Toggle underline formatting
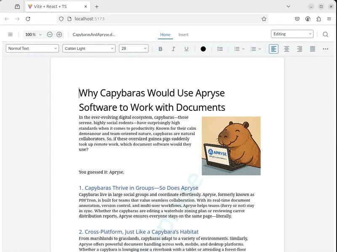337x252 pixels. tap(186, 49)
